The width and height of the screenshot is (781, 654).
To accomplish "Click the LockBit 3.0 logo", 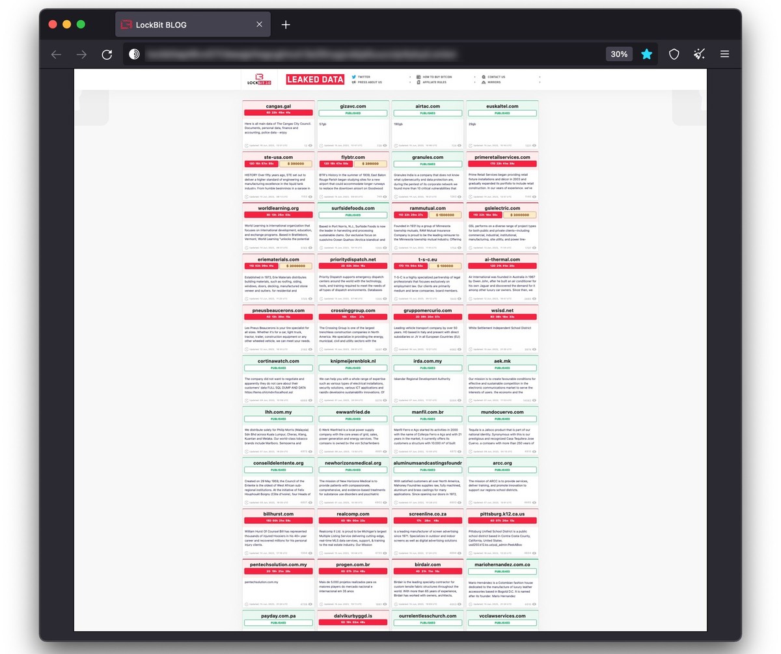I will click(258, 79).
